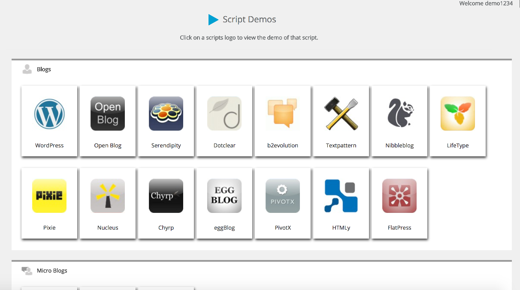Click the HTMLy name label
The width and height of the screenshot is (520, 290).
point(341,228)
